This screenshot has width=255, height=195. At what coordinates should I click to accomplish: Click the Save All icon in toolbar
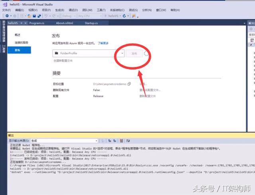[39, 16]
